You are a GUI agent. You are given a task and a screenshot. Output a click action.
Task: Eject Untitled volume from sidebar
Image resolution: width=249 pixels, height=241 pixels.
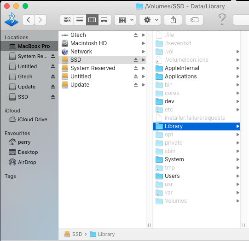pyautogui.click(x=53, y=66)
